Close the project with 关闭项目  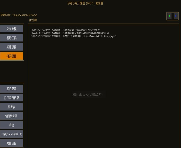[x=11, y=143]
